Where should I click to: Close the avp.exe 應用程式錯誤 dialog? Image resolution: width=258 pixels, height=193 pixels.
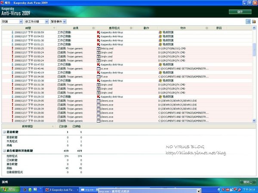pyautogui.click(x=198, y=191)
